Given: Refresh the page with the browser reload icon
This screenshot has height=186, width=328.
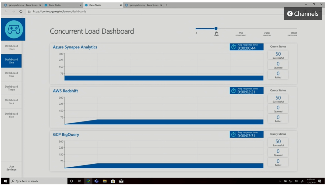Looking at the screenshot, I should pyautogui.click(x=21, y=12).
